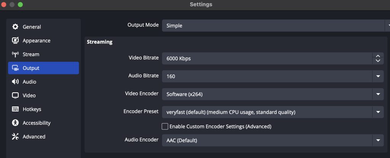
Task: Enable Custom Encoder Settings checkbox
Action: point(165,127)
